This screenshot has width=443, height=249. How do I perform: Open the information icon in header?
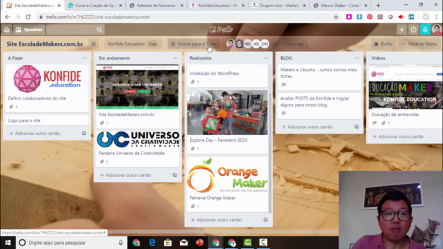[x=413, y=30]
